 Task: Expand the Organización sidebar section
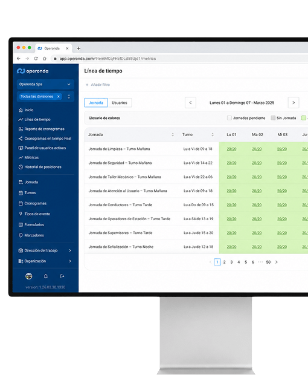click(45, 261)
